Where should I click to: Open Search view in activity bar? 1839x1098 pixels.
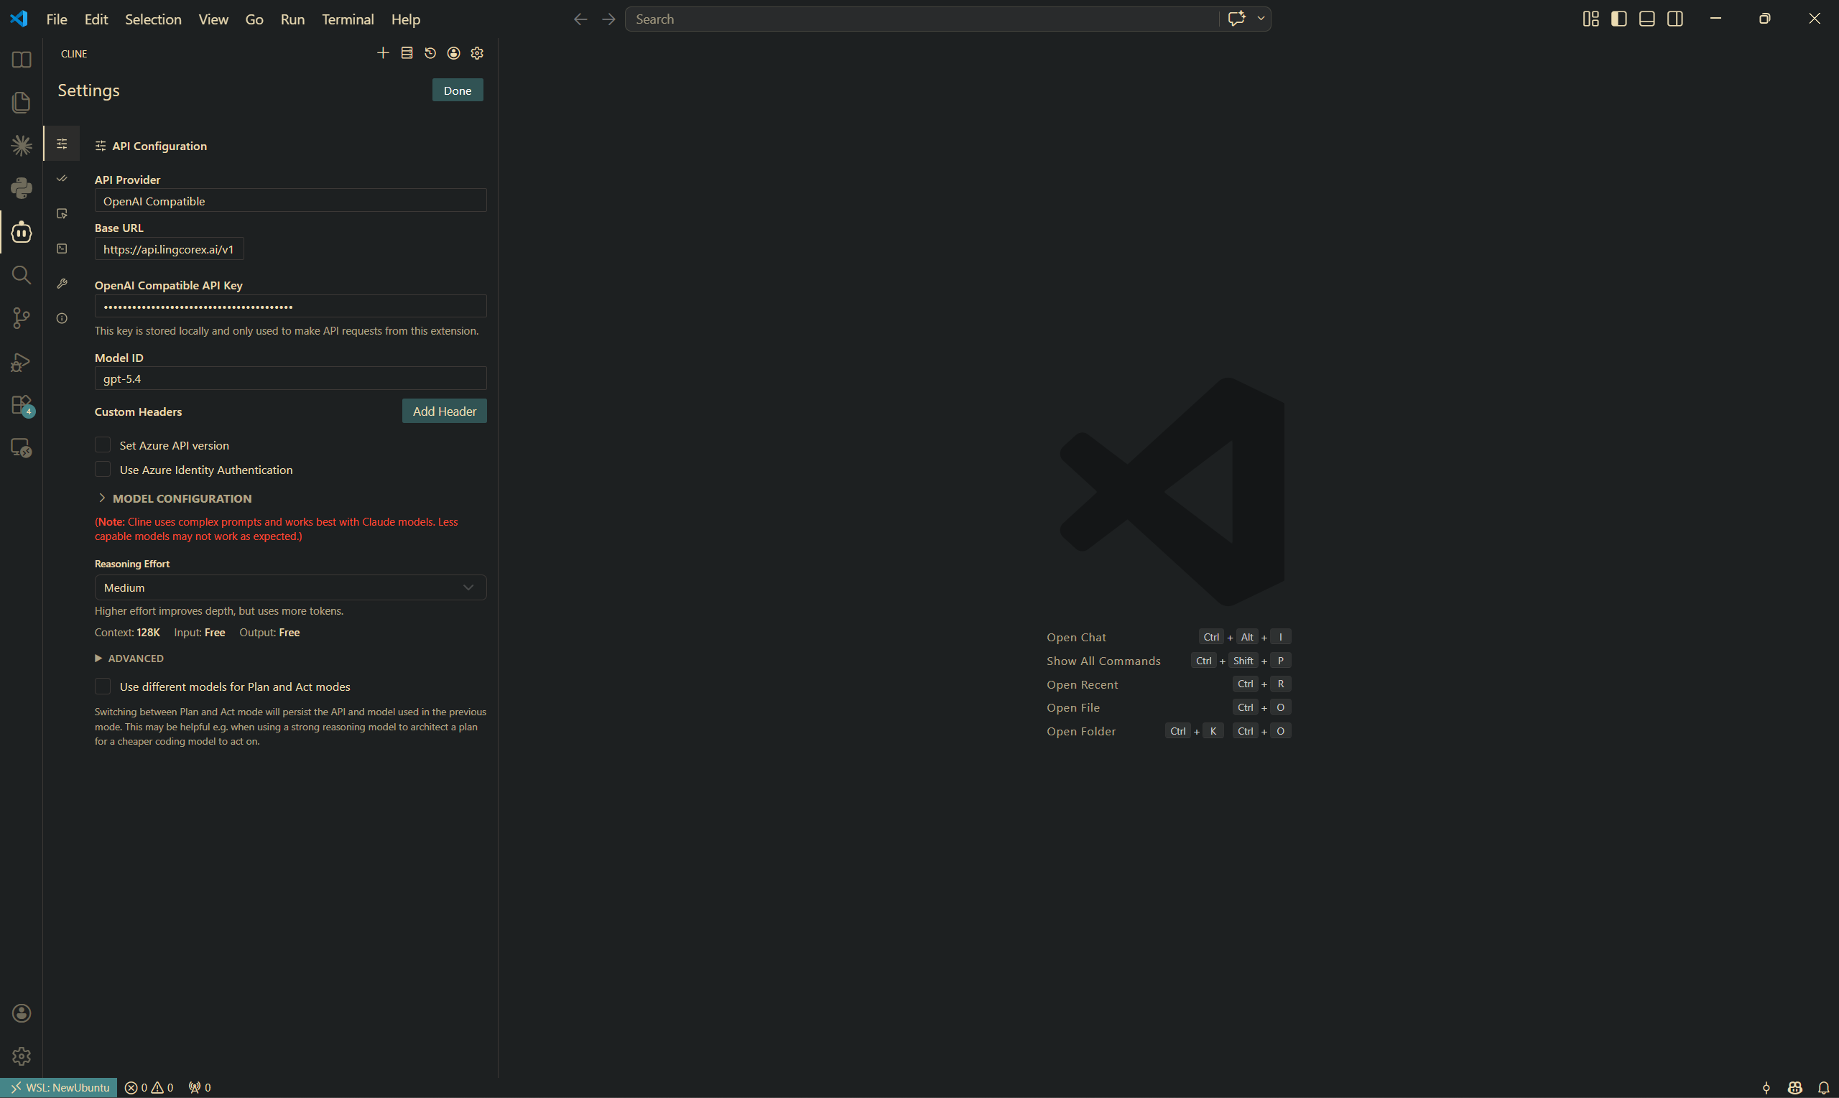click(22, 275)
